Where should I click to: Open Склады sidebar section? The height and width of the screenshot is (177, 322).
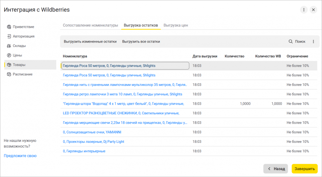[x=30, y=46]
